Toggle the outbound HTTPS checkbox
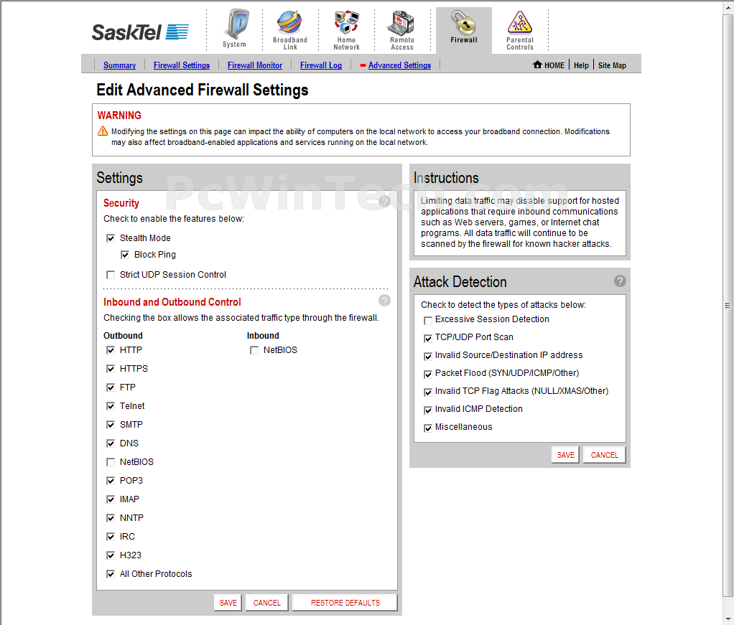Screen dimensions: 734x625 coord(111,369)
